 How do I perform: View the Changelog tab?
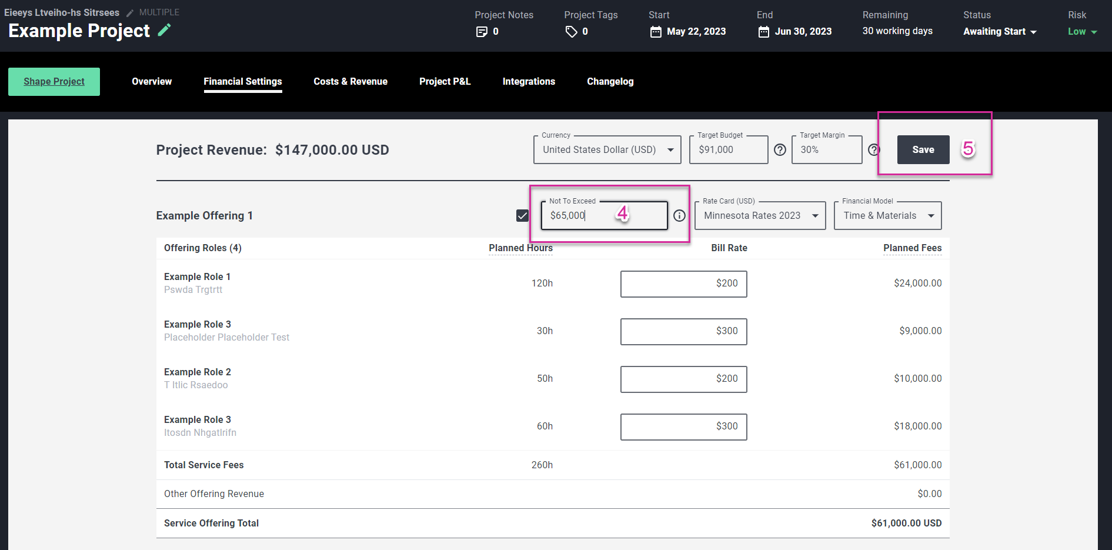click(x=610, y=81)
